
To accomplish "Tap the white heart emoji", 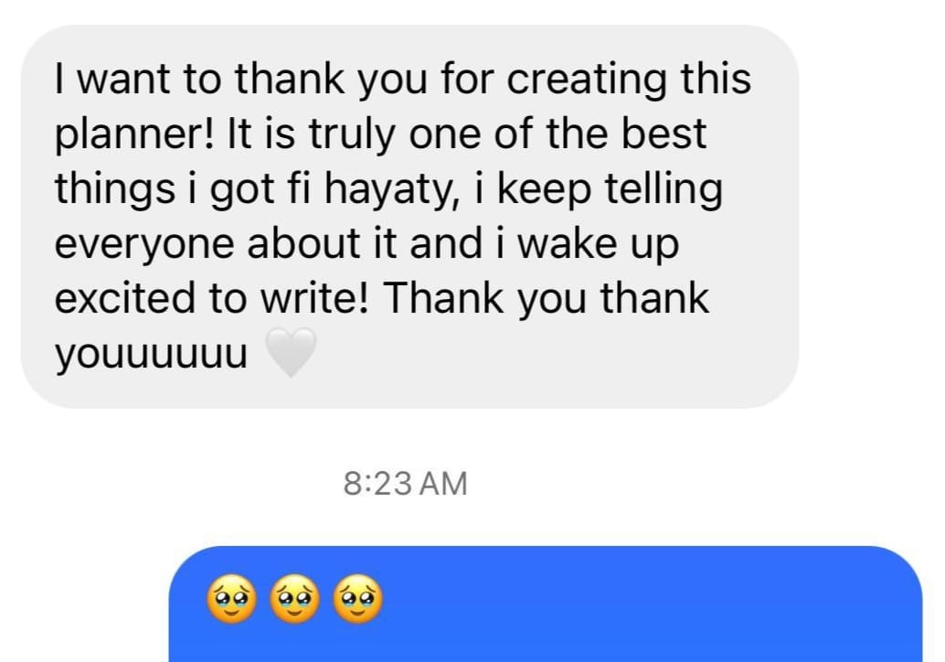I will point(291,353).
